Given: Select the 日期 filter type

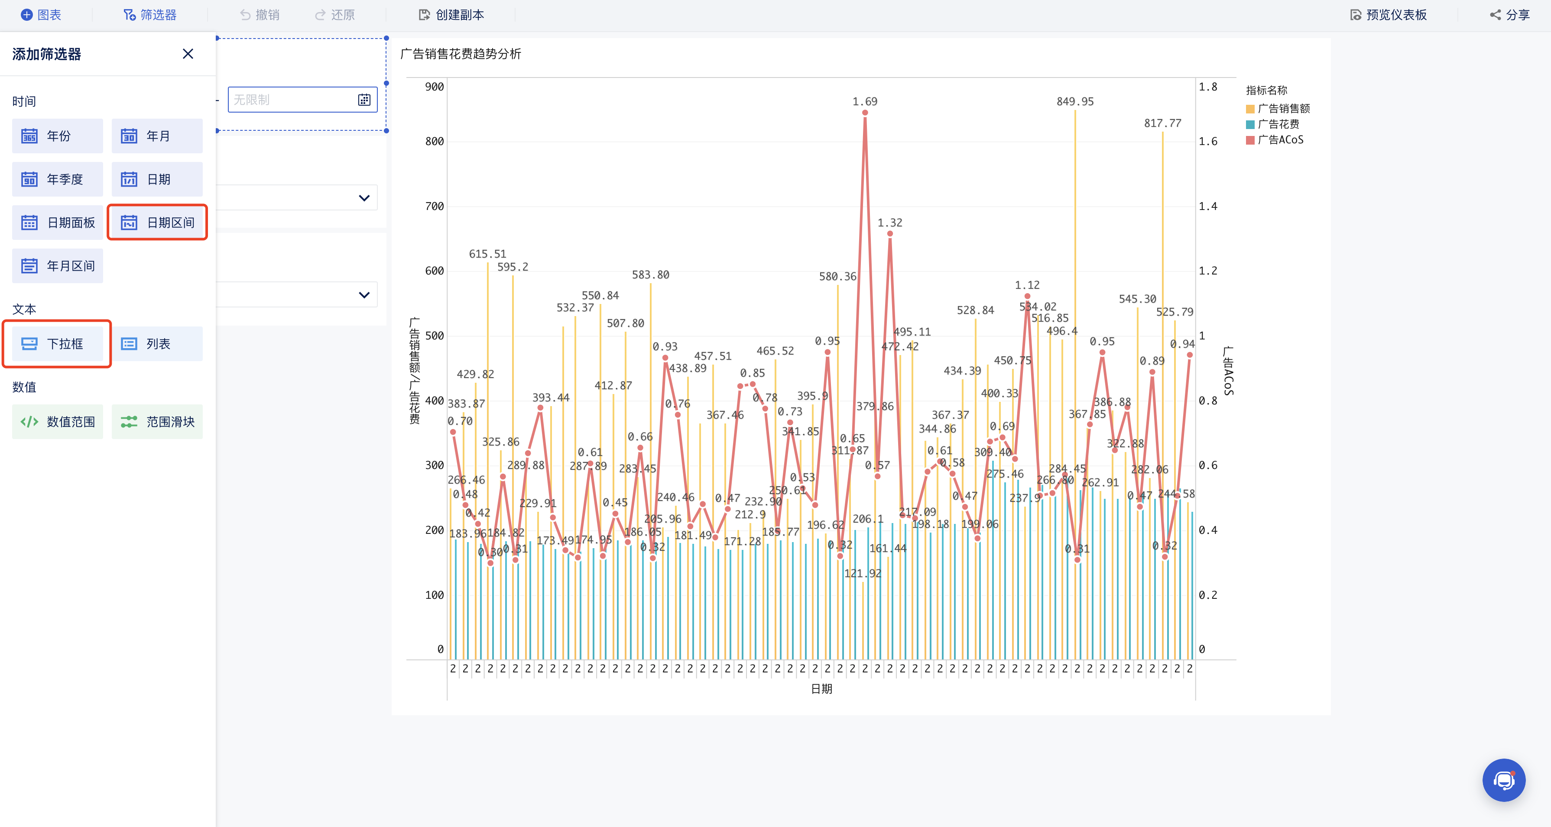Looking at the screenshot, I should pyautogui.click(x=156, y=179).
